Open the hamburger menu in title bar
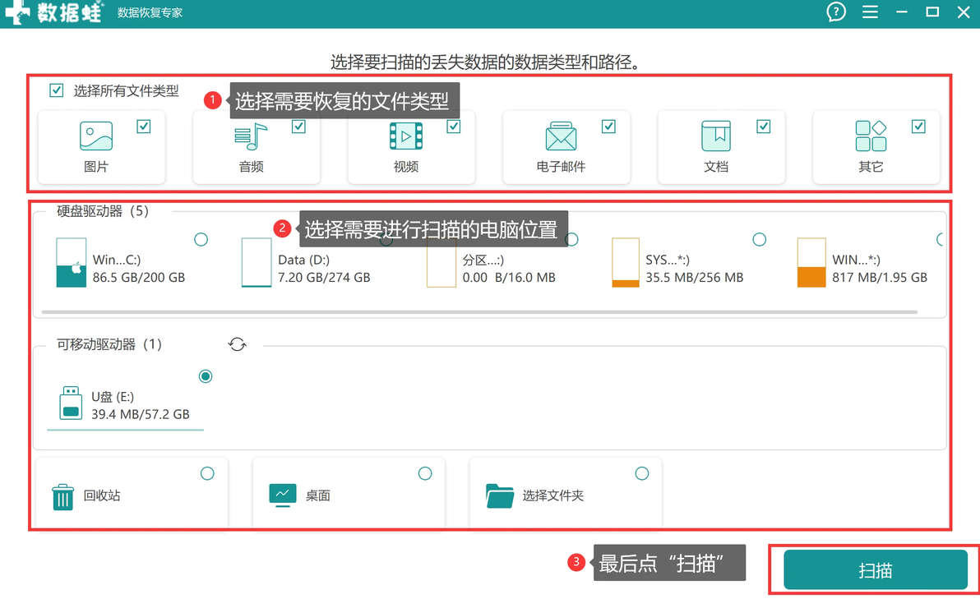 (x=870, y=12)
